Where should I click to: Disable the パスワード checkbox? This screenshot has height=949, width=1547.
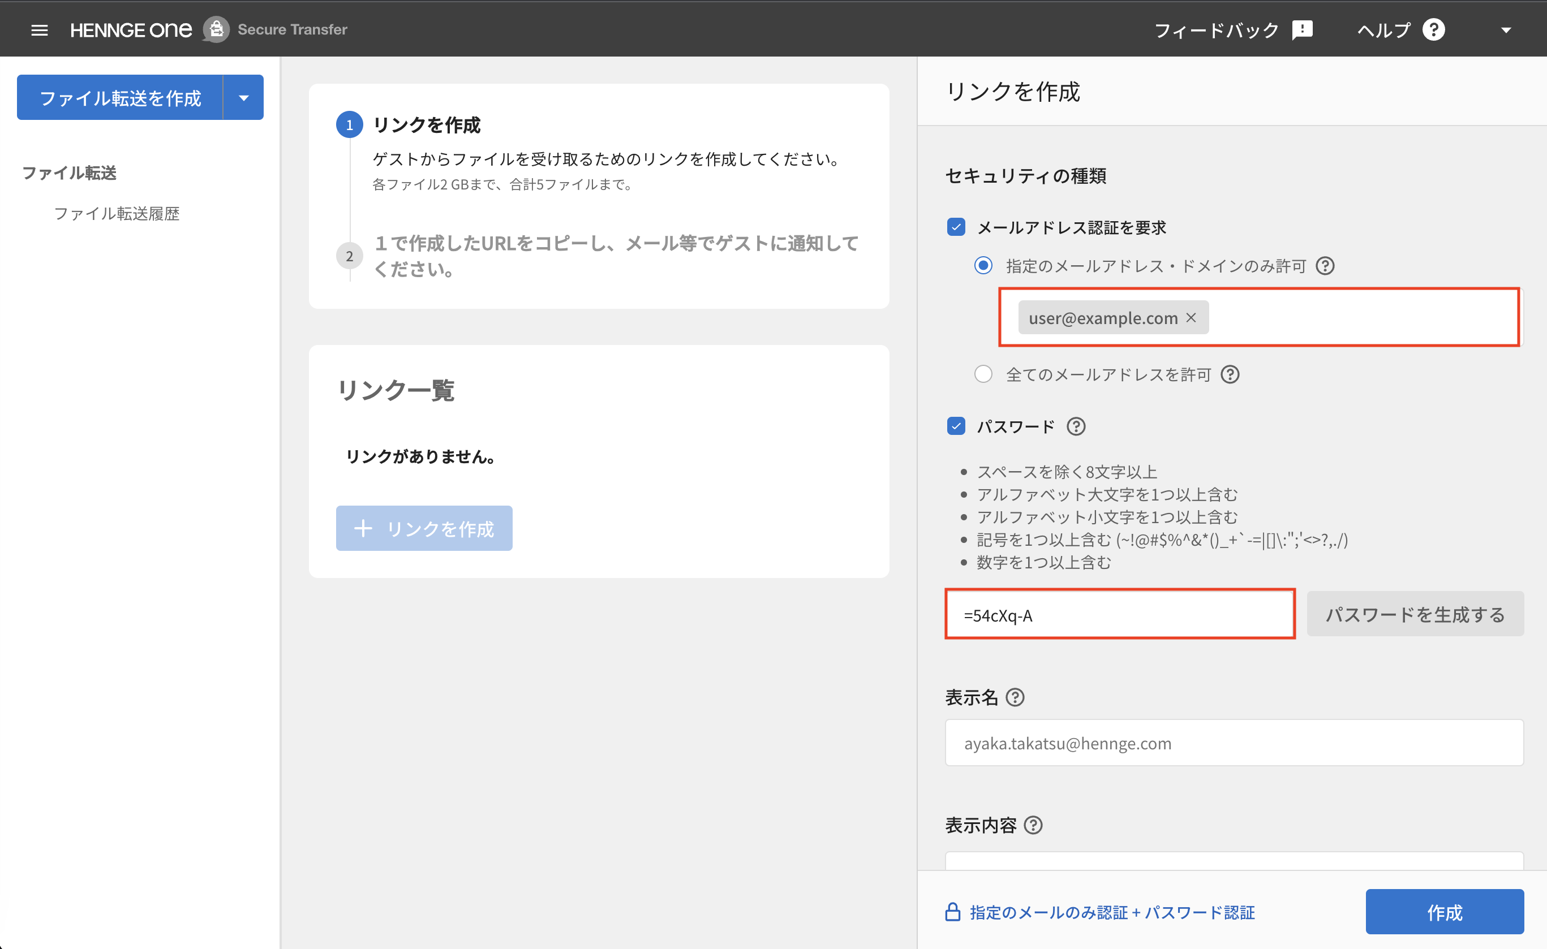point(956,426)
